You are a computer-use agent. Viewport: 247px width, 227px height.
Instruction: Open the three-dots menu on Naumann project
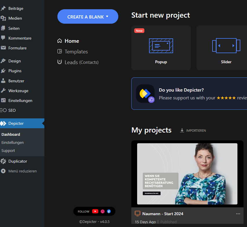point(238,214)
